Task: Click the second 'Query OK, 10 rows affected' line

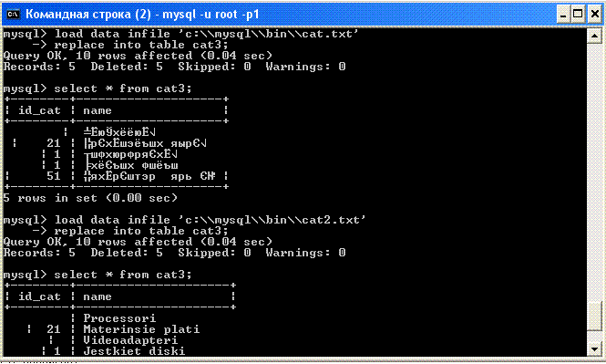Action: pyautogui.click(x=138, y=242)
